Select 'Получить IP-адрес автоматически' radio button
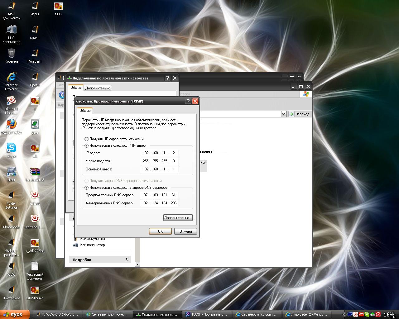This screenshot has height=319, width=399. (87, 139)
